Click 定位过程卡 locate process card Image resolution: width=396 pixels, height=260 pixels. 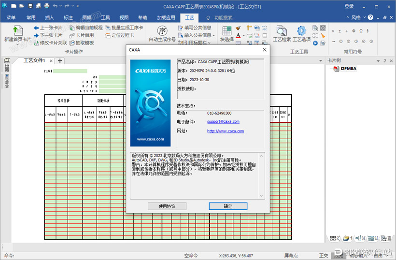(x=120, y=35)
